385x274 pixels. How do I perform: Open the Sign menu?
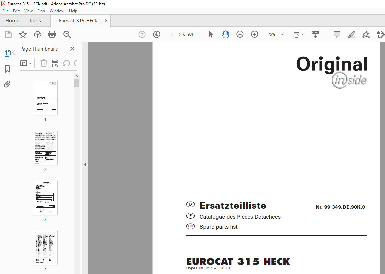[x=41, y=11]
